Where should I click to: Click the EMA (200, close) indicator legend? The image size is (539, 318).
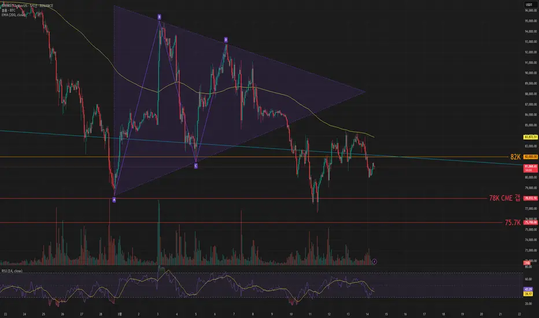pos(13,15)
